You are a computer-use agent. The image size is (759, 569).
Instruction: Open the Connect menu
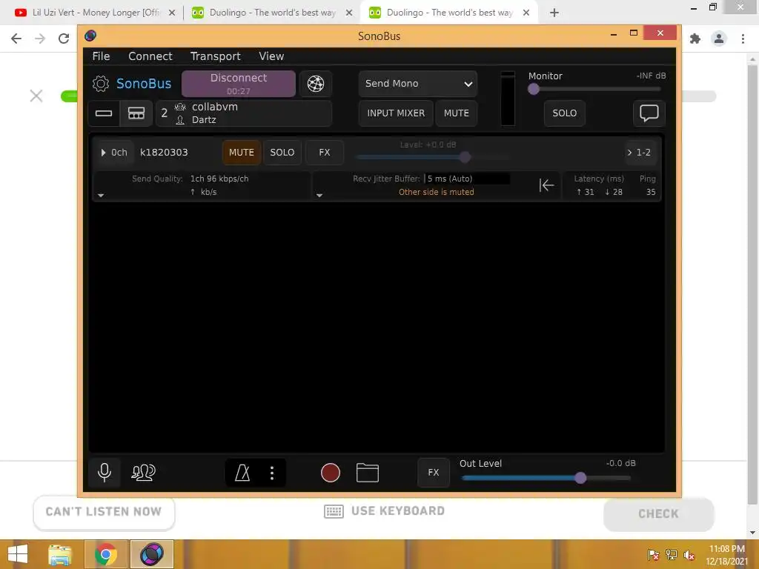pyautogui.click(x=150, y=56)
